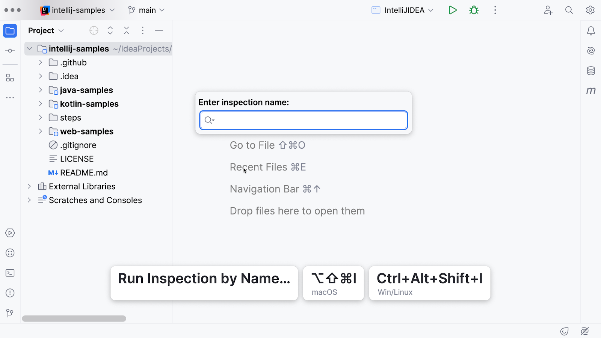This screenshot has width=601, height=338.
Task: Open the Problems tool window
Action: 10,293
